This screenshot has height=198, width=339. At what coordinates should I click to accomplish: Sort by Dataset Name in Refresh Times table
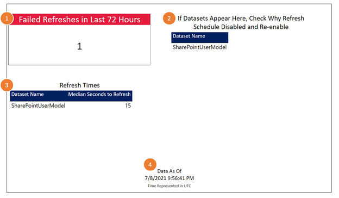[28, 94]
